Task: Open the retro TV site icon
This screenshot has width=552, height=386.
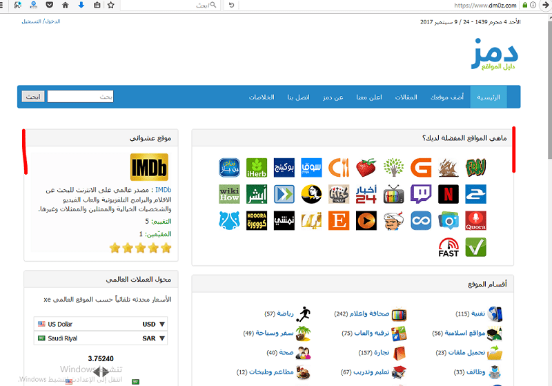Action: click(x=393, y=194)
